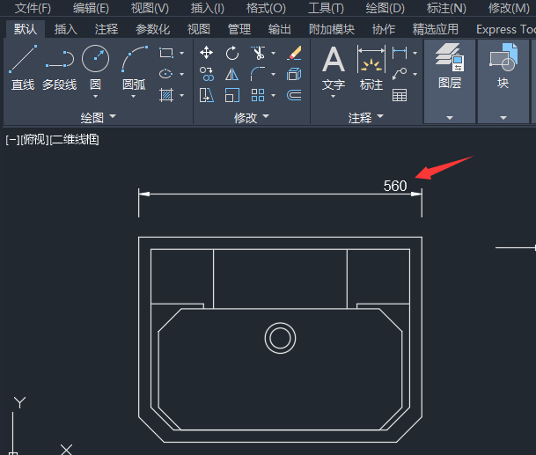536x455 pixels.
Task: Open the 格式(O) menu
Action: (267, 8)
